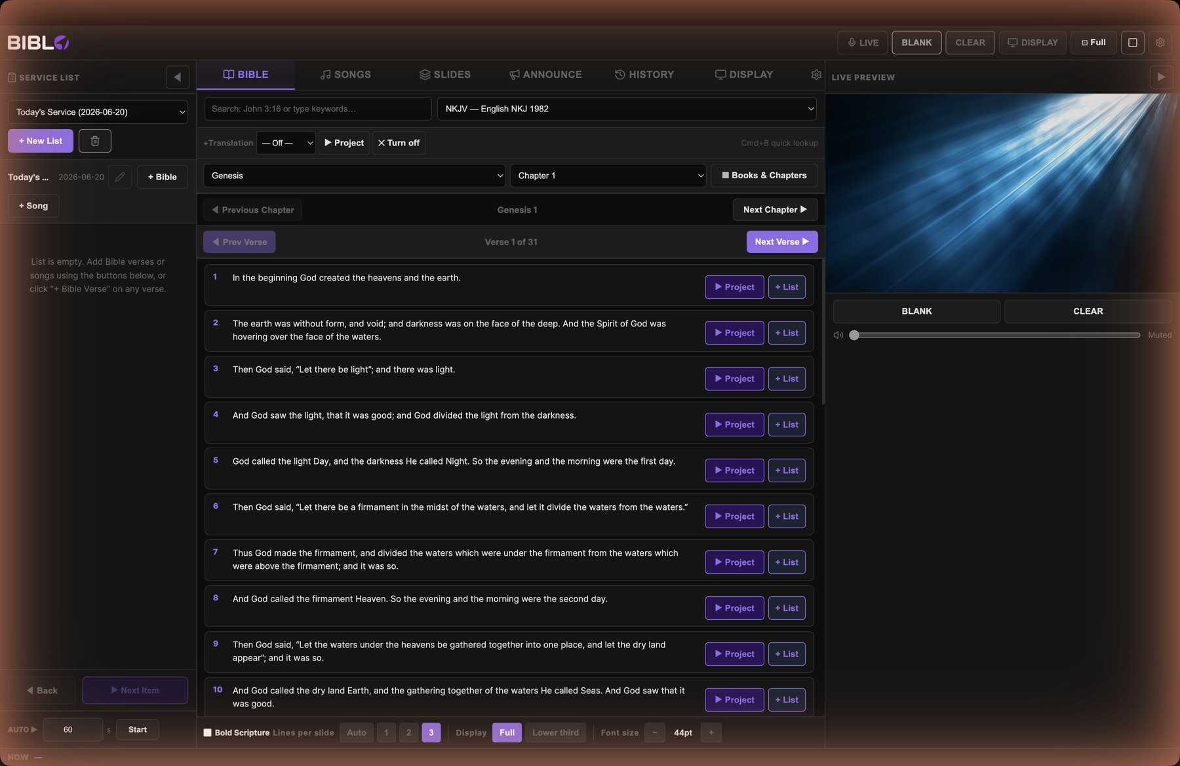Project verse 1 In the beginning
The height and width of the screenshot is (766, 1180).
(734, 287)
